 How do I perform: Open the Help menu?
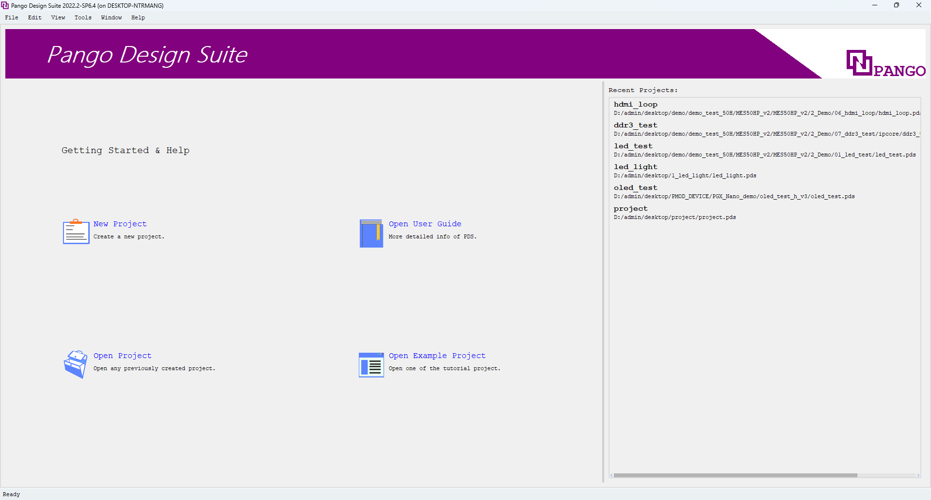pos(138,17)
